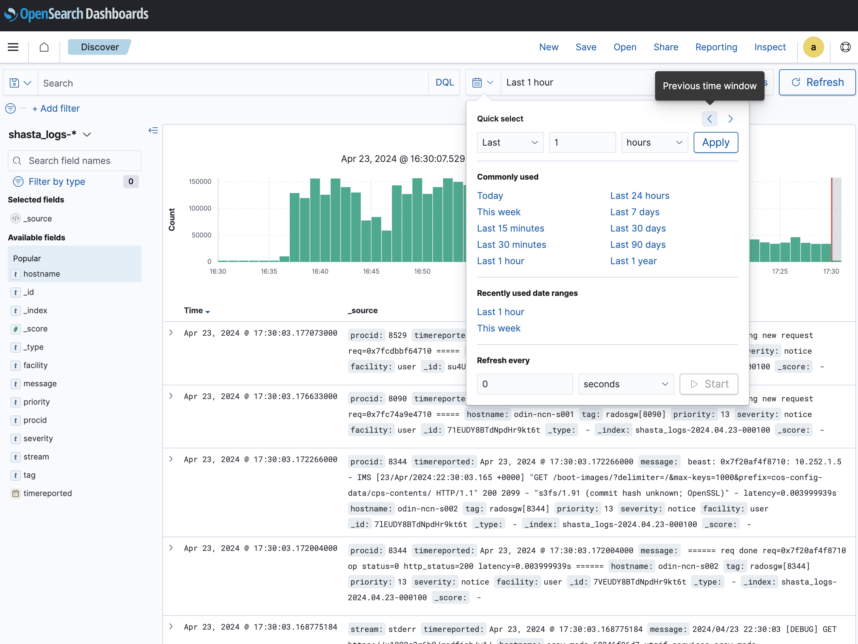Click the Search field names input
Screen dimensions: 858x644
point(74,161)
